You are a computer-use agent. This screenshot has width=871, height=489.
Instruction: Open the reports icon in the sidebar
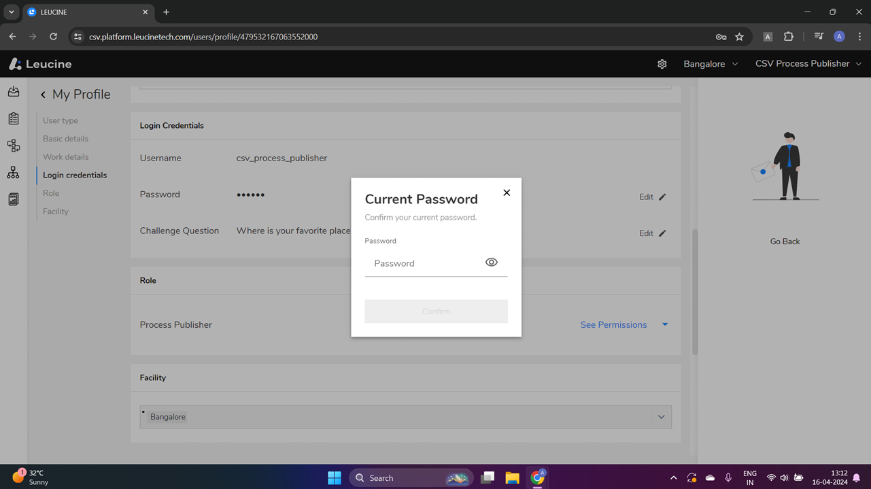tap(13, 199)
